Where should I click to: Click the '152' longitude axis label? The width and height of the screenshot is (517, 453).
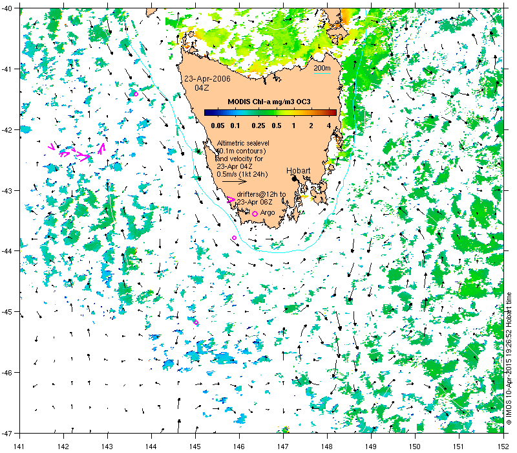pyautogui.click(x=503, y=447)
